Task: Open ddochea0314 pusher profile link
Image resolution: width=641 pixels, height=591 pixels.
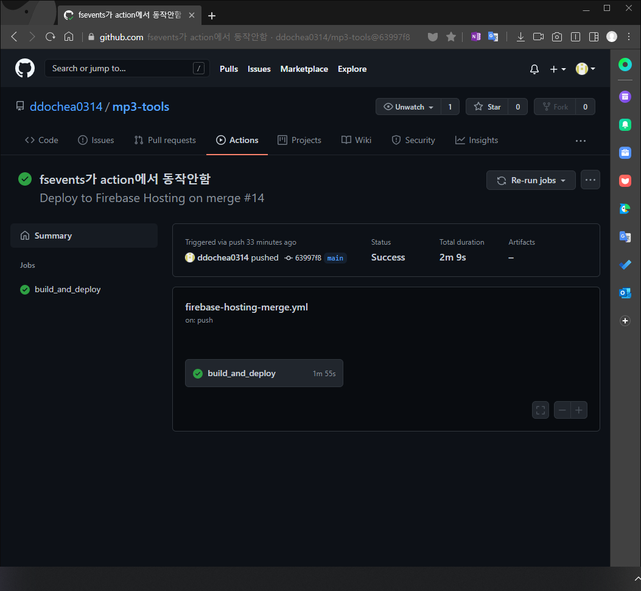Action: (222, 257)
